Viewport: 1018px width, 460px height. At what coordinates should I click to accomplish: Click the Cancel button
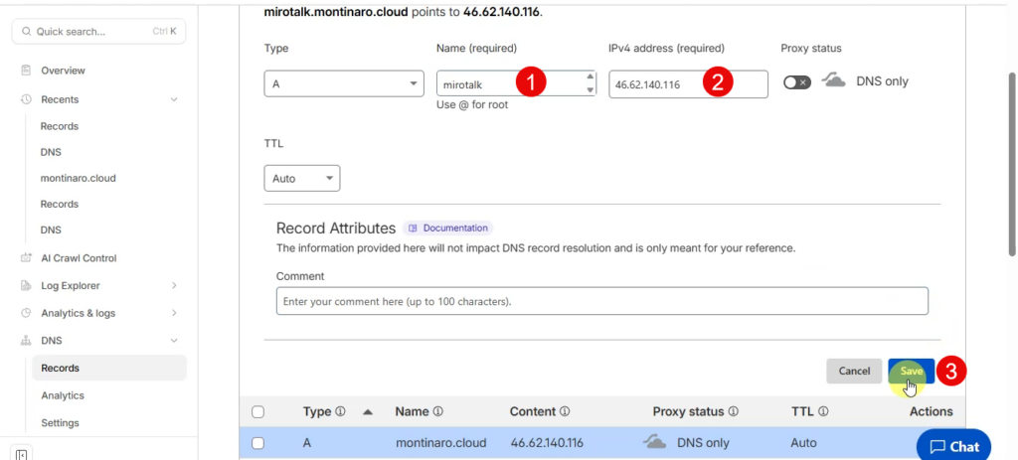(854, 371)
